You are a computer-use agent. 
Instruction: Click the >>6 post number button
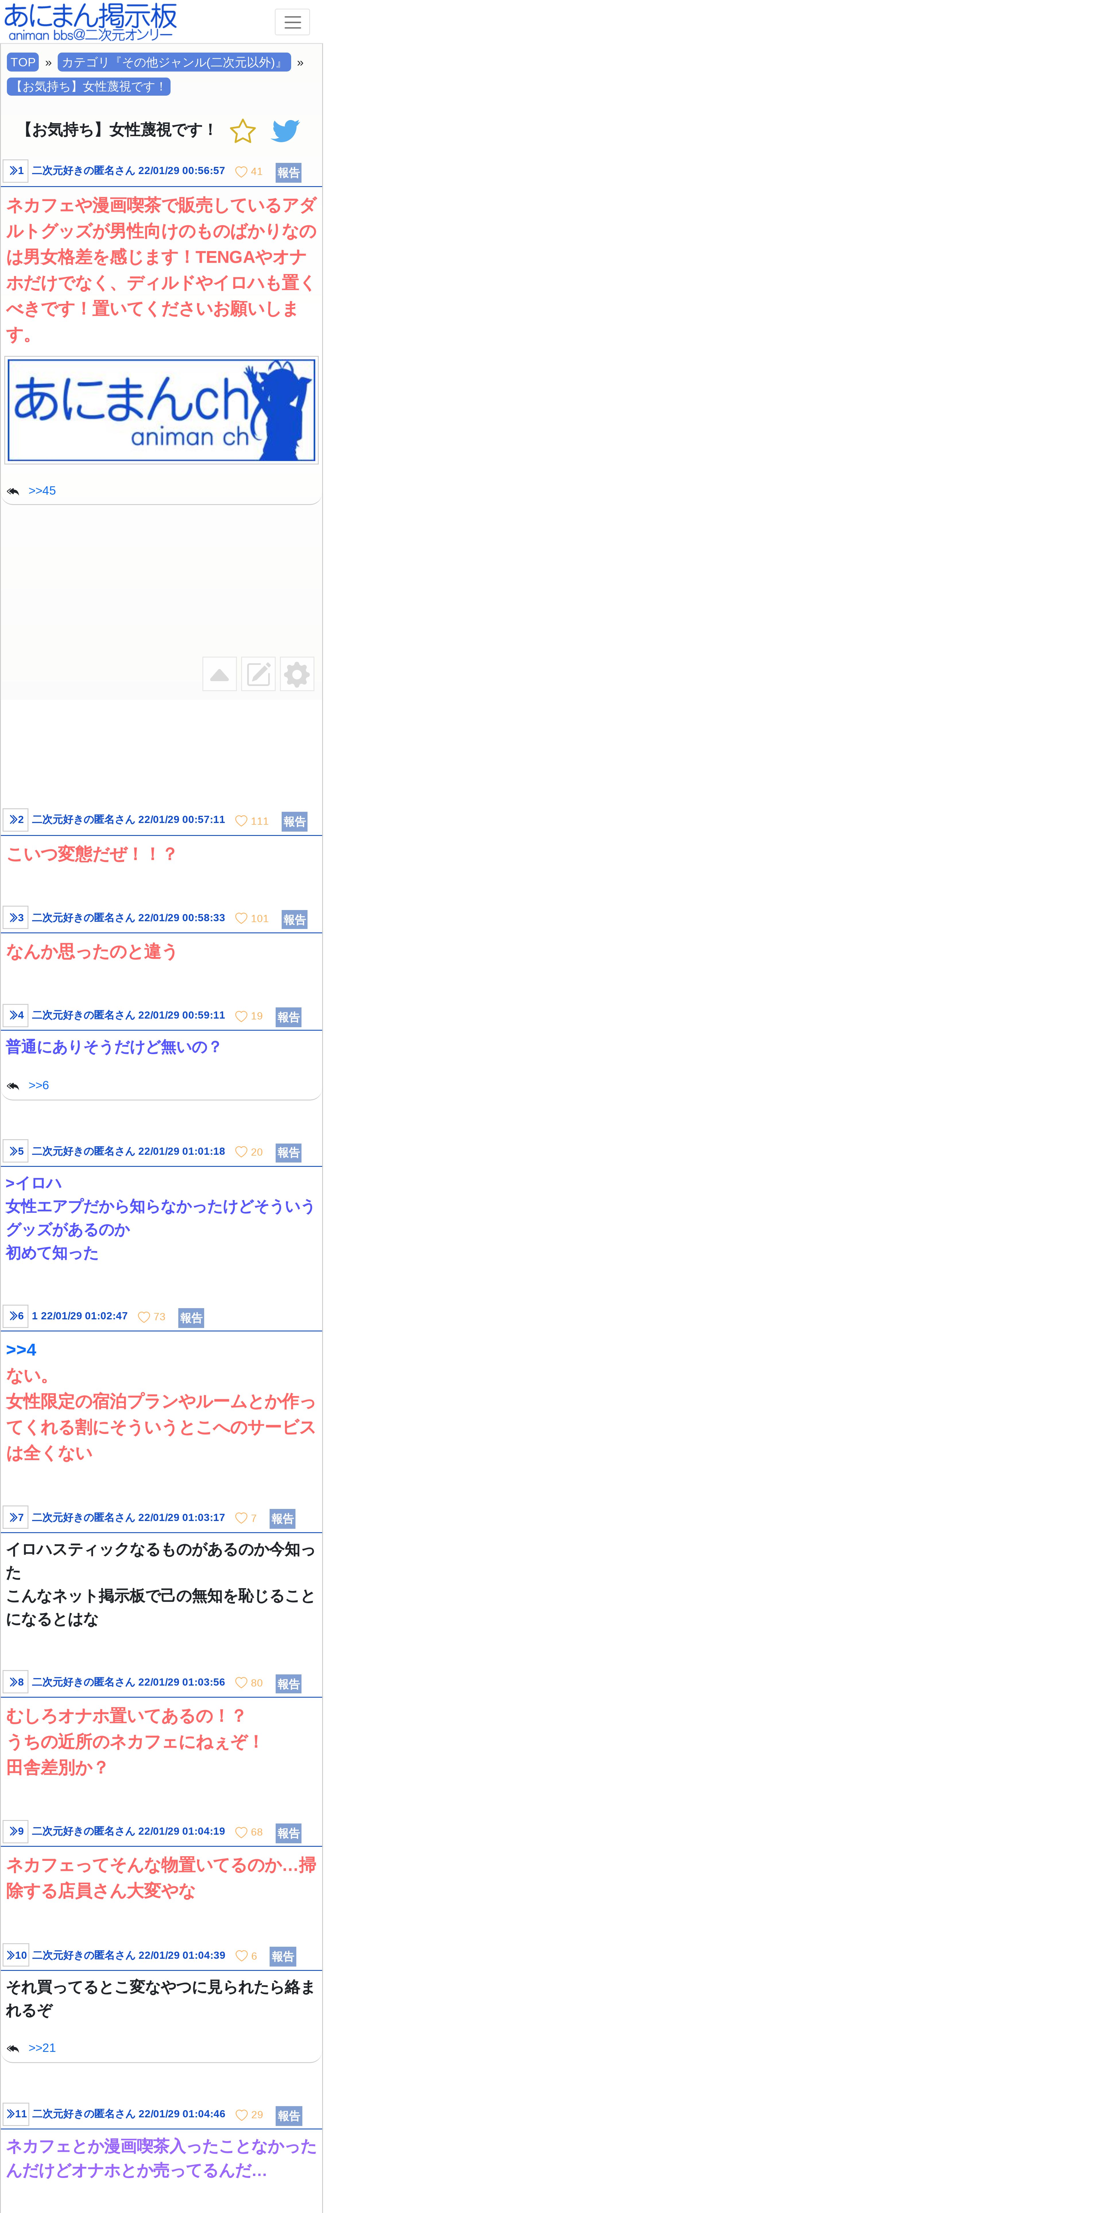point(16,1316)
